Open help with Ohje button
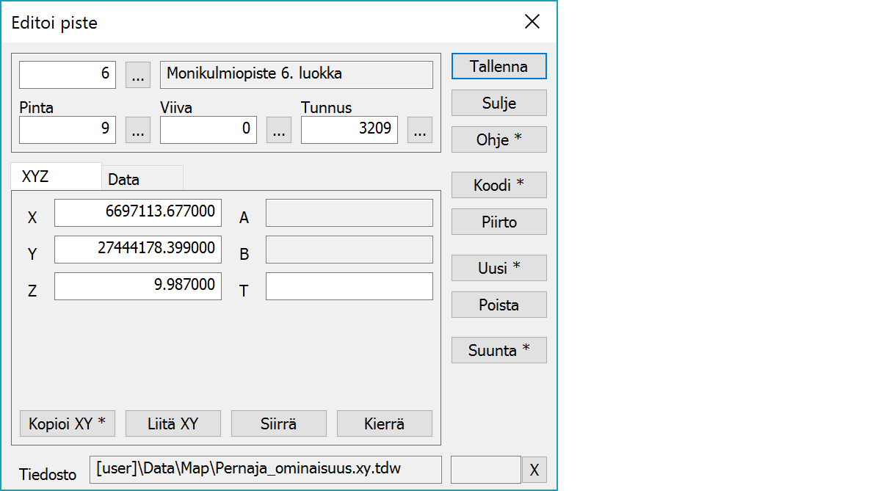 498,139
